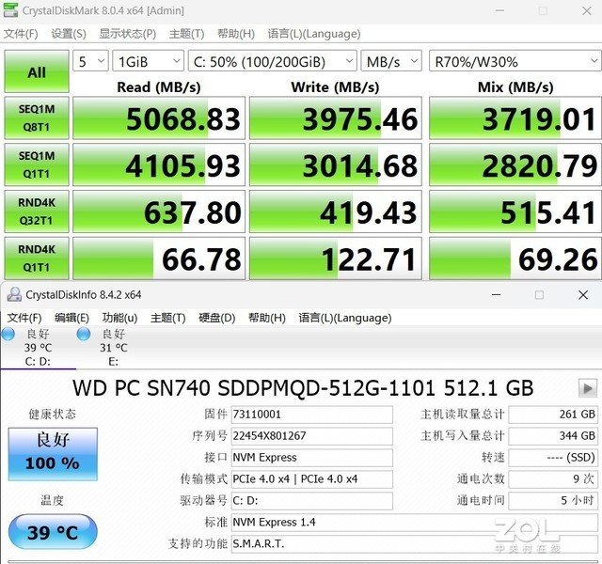Viewport: 602px width, 564px height.
Task: Click the power on count 9 次
Action: [x=553, y=478]
